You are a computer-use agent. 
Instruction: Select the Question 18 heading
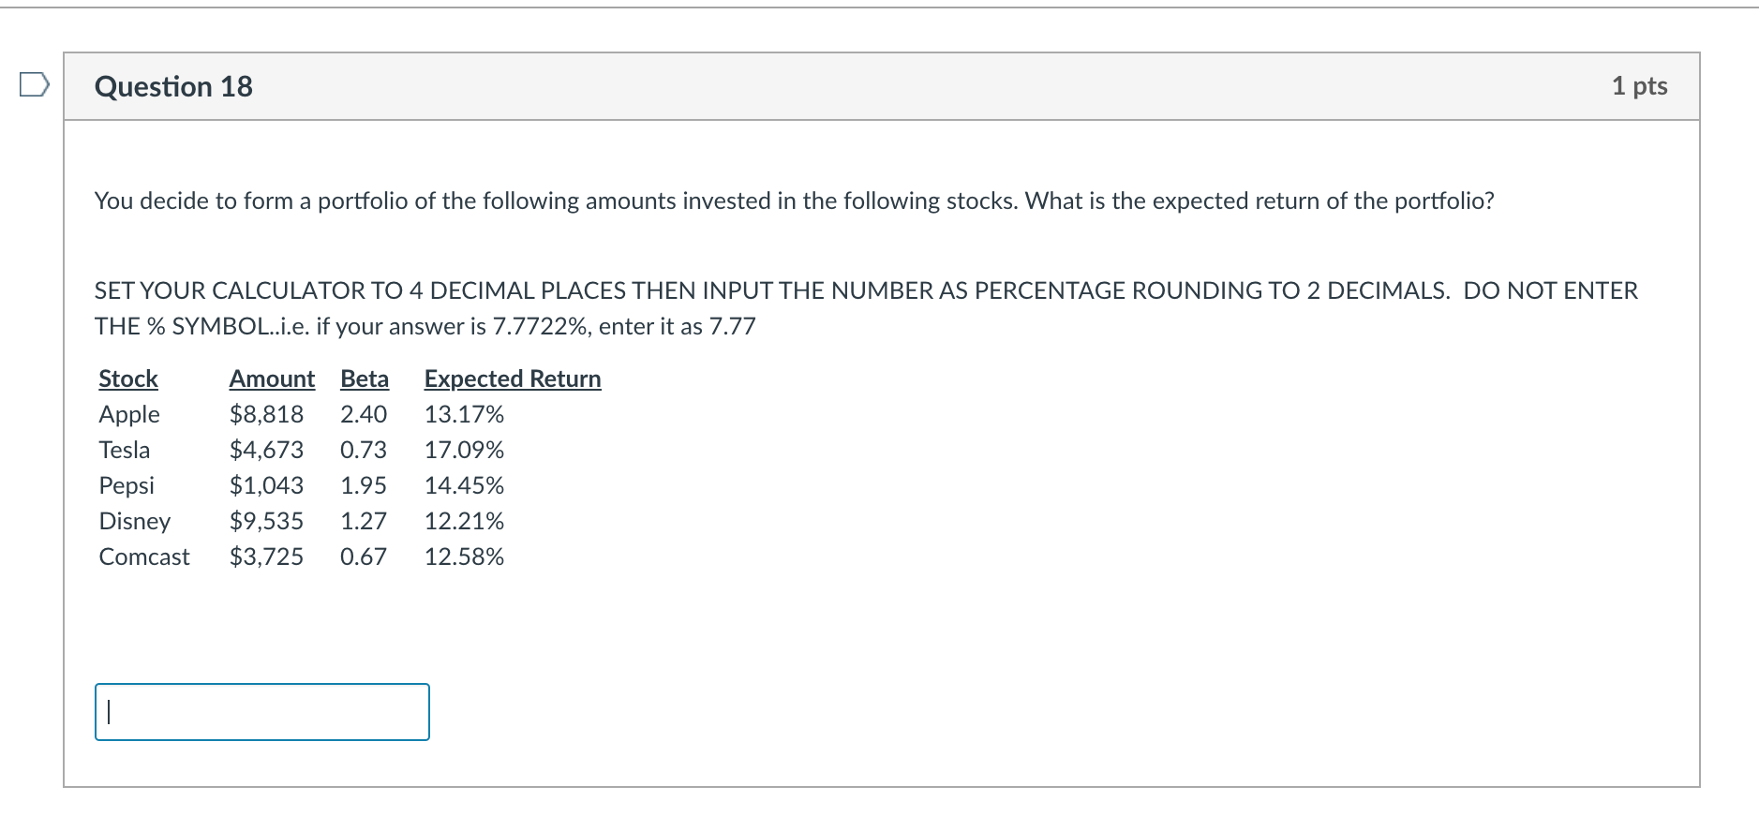point(173,86)
